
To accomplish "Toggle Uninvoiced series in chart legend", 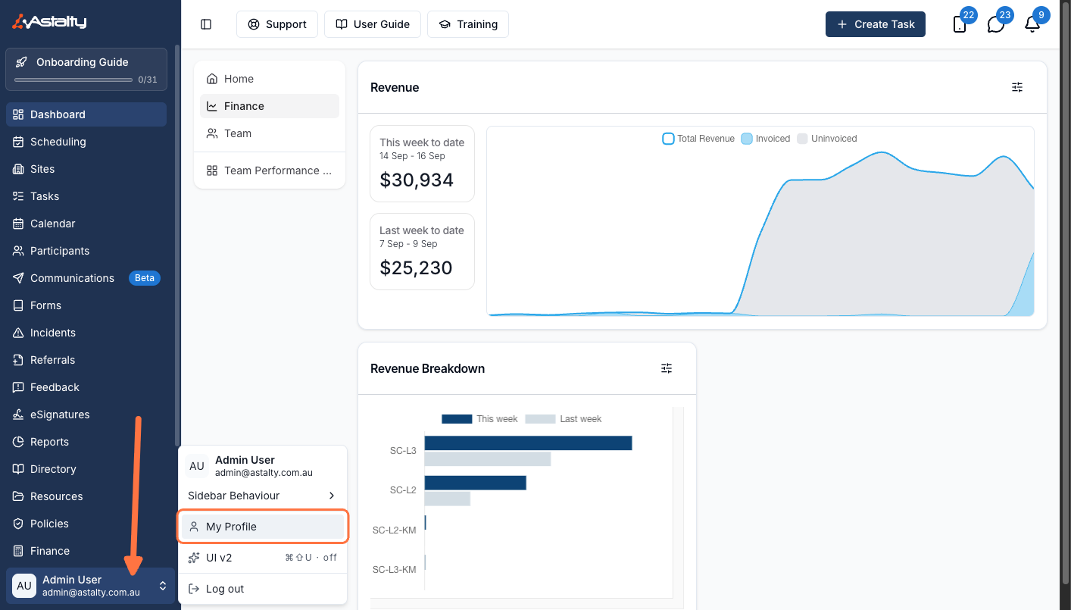I will [827, 139].
